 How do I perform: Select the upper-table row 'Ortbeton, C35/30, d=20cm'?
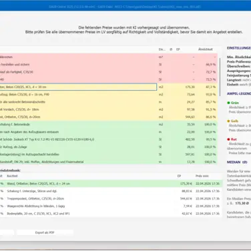point(109,117)
